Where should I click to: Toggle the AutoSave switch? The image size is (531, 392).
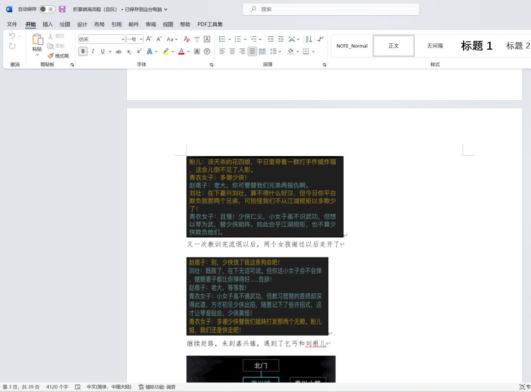click(47, 9)
